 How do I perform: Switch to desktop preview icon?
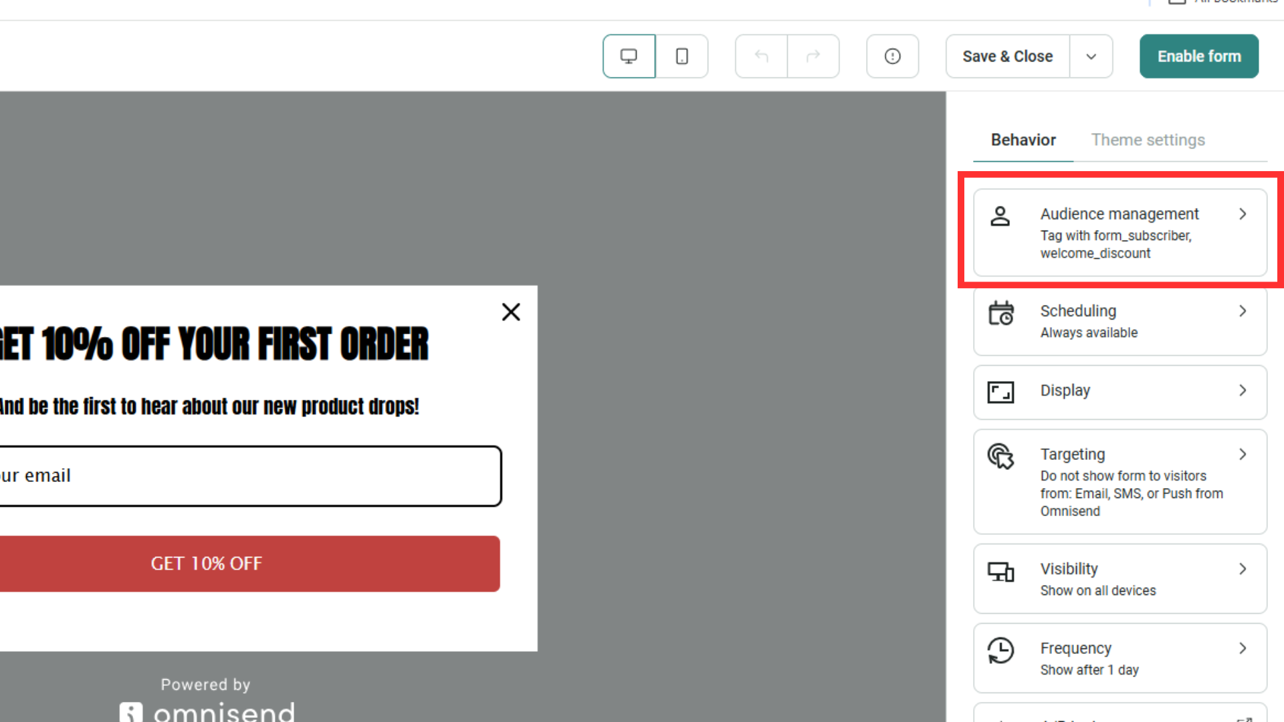[629, 56]
